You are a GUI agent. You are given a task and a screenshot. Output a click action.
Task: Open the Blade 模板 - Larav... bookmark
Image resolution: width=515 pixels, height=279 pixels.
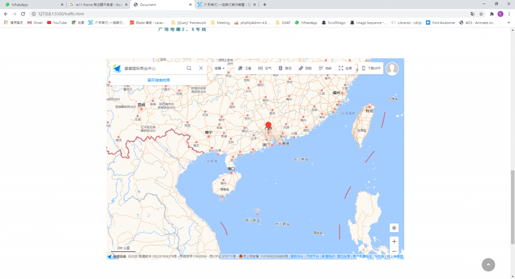tap(147, 23)
